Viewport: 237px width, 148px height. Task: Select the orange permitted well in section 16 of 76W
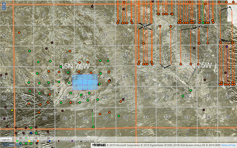click(70, 51)
